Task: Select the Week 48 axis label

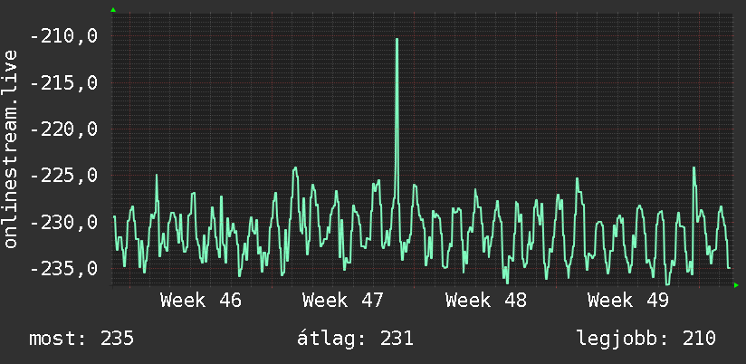Action: (486, 301)
